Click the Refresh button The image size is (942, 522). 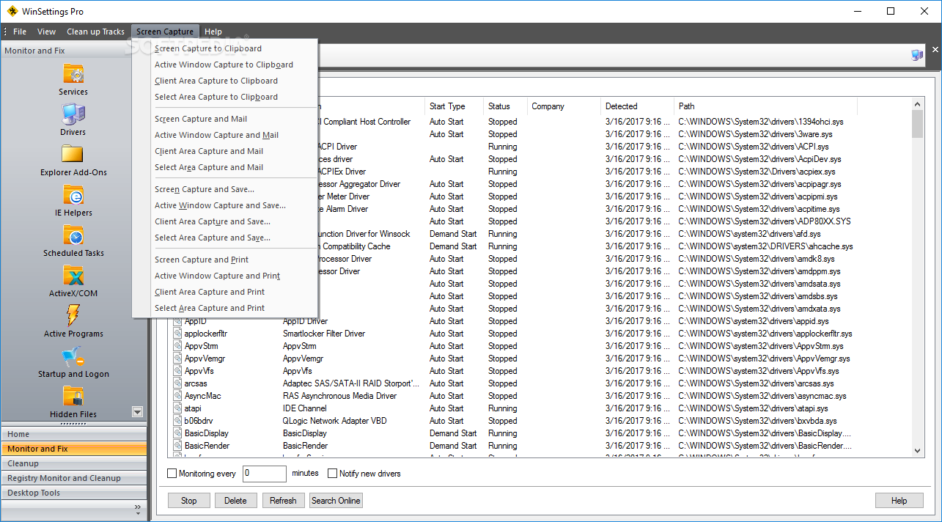coord(283,501)
